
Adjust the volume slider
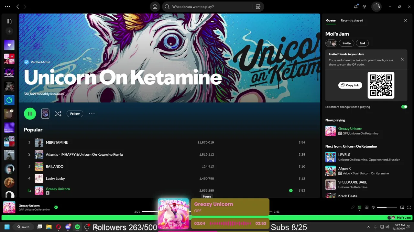(387, 207)
